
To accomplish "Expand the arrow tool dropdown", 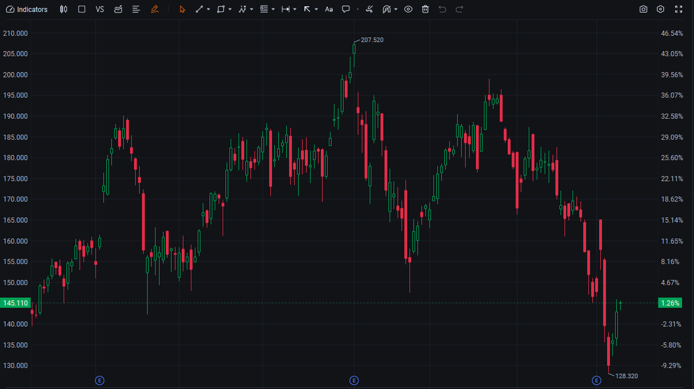I will (x=316, y=9).
